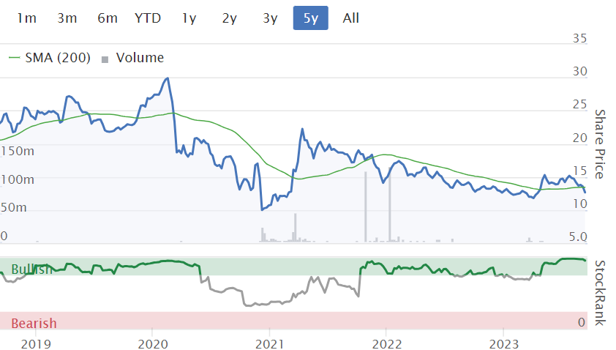Click the early-2020 share price peak
The height and width of the screenshot is (350, 616).
pos(168,78)
